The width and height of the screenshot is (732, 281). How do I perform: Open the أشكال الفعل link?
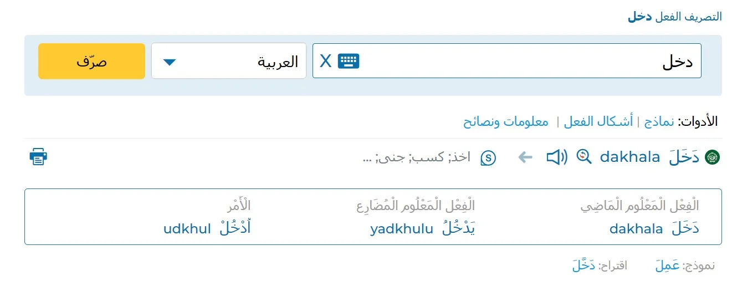598,121
